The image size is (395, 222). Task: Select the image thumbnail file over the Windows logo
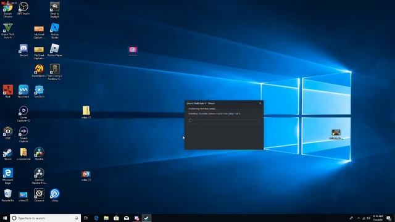(336, 134)
